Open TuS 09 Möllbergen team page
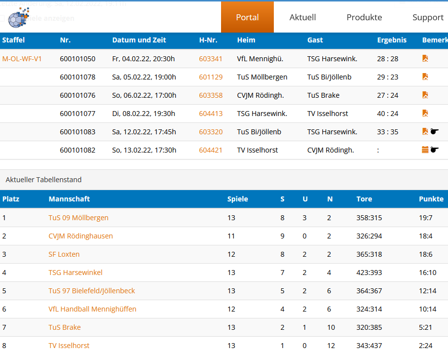Image resolution: width=448 pixels, height=353 pixels. click(x=78, y=218)
